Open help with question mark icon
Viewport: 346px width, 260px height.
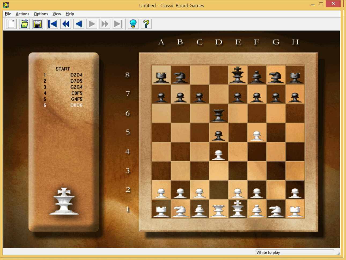[146, 24]
